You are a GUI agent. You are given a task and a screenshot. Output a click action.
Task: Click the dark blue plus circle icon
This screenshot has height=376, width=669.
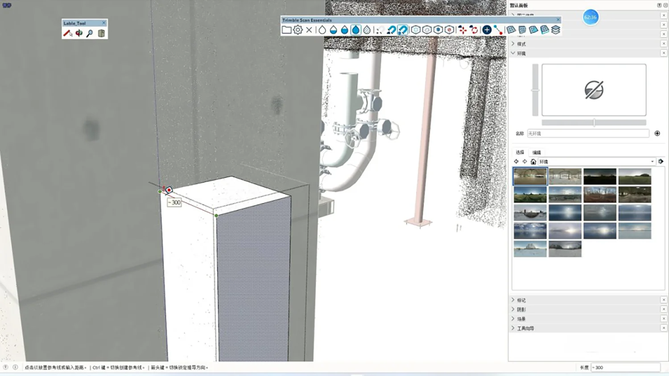[487, 30]
